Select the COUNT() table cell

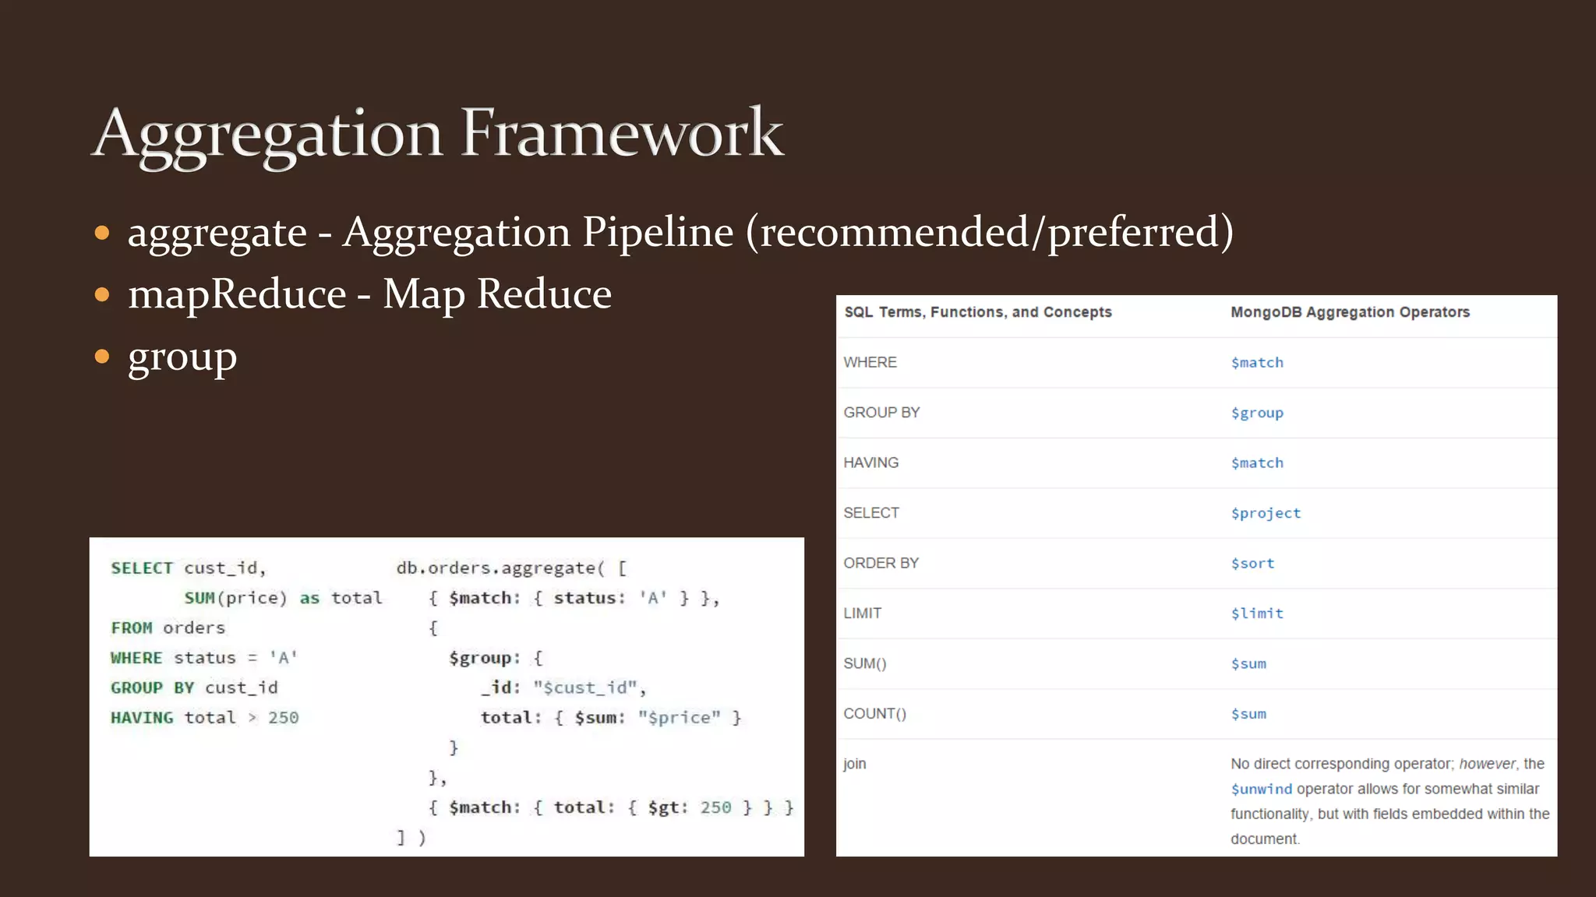click(x=874, y=714)
